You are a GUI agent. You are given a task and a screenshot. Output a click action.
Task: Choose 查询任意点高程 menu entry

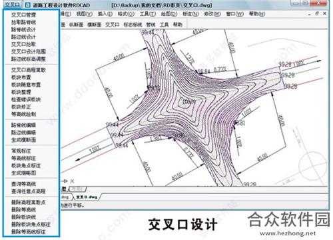point(29,191)
